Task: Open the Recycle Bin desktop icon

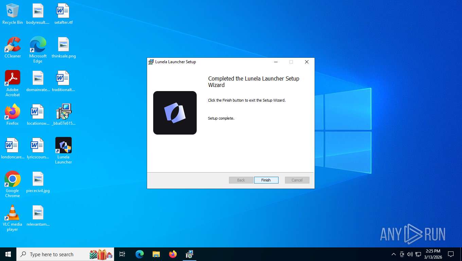Action: tap(13, 14)
